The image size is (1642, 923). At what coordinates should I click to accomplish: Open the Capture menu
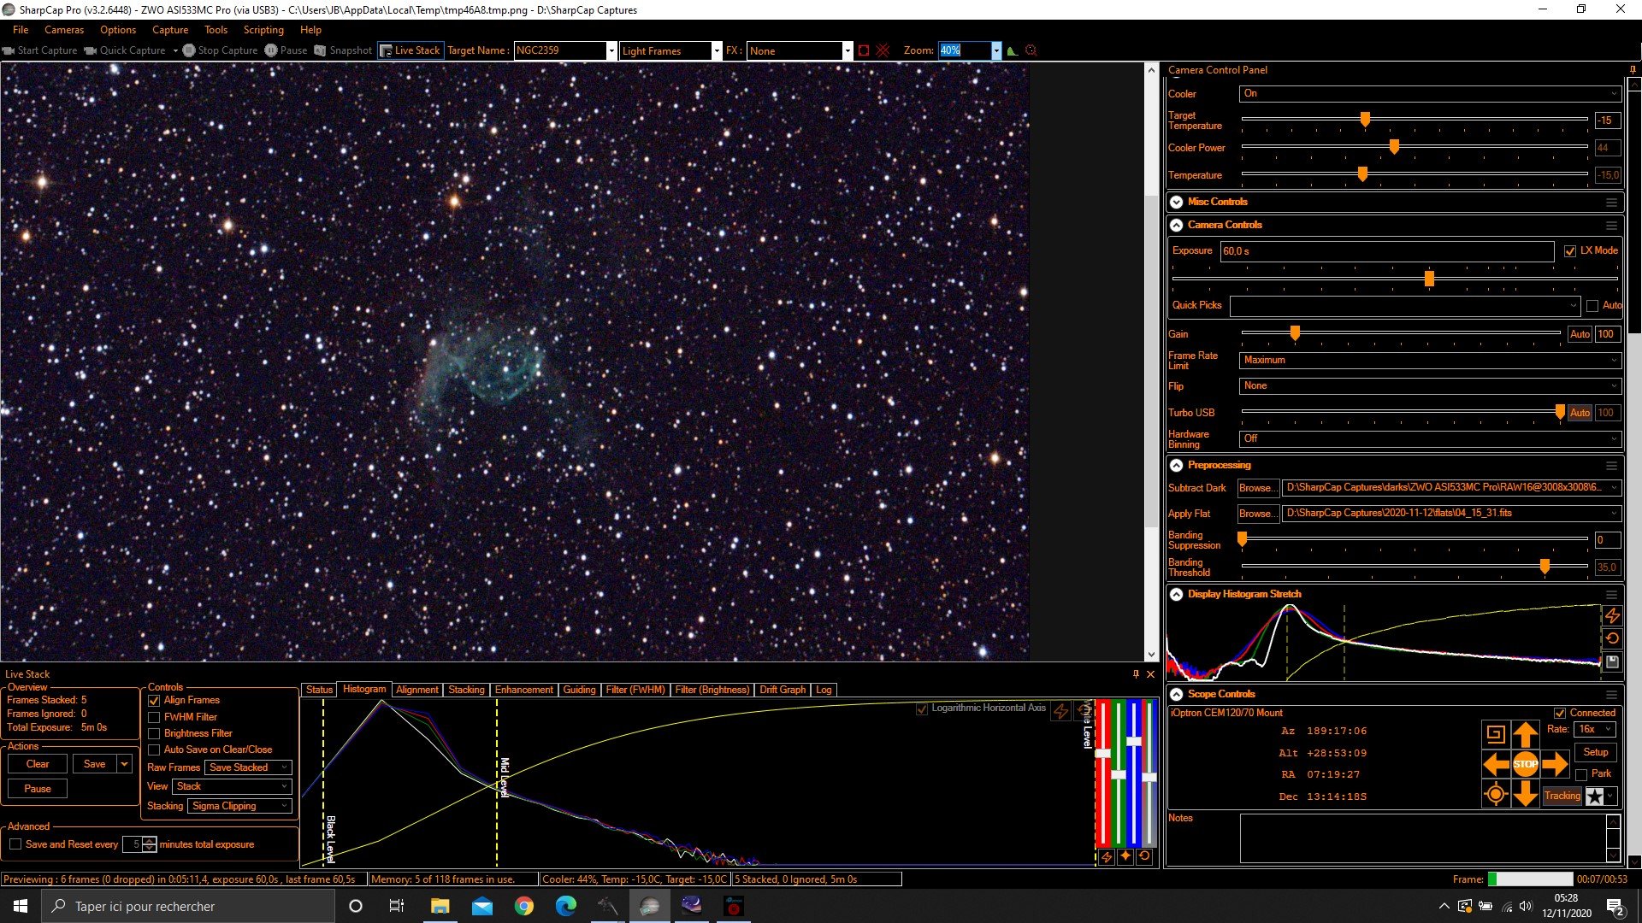[x=170, y=30]
